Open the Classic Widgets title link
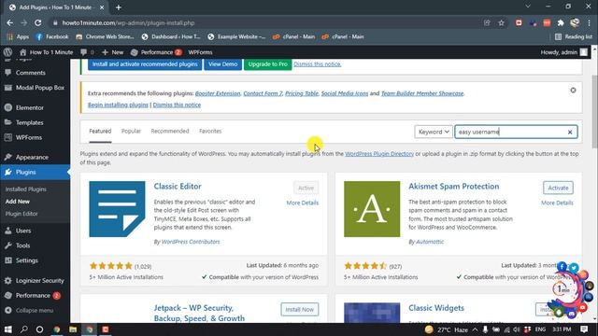This screenshot has width=598, height=336. tap(436, 308)
